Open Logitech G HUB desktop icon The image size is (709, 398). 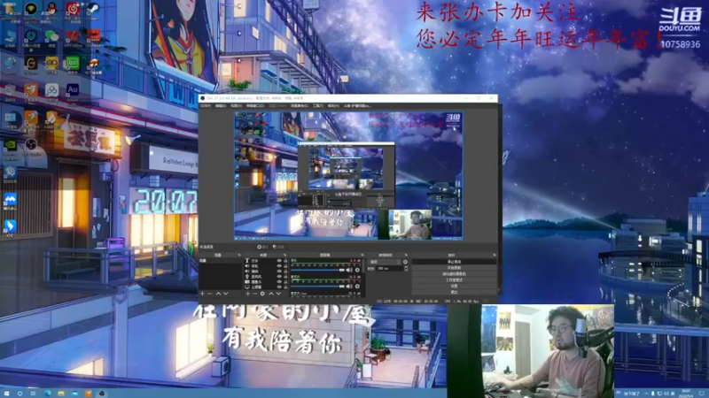pyautogui.click(x=31, y=63)
